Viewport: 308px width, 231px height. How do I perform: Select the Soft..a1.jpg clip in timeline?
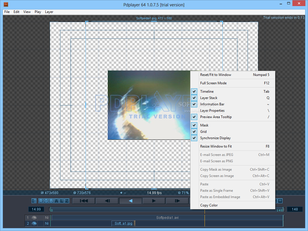123,223
